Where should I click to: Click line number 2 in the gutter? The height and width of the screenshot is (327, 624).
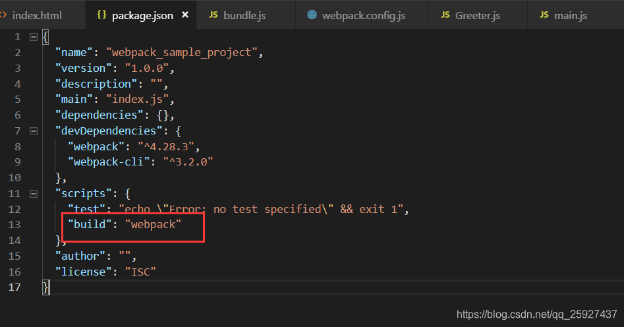[x=18, y=53]
